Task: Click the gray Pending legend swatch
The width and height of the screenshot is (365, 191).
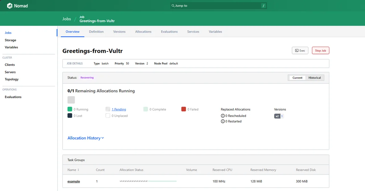Action: pyautogui.click(x=108, y=109)
